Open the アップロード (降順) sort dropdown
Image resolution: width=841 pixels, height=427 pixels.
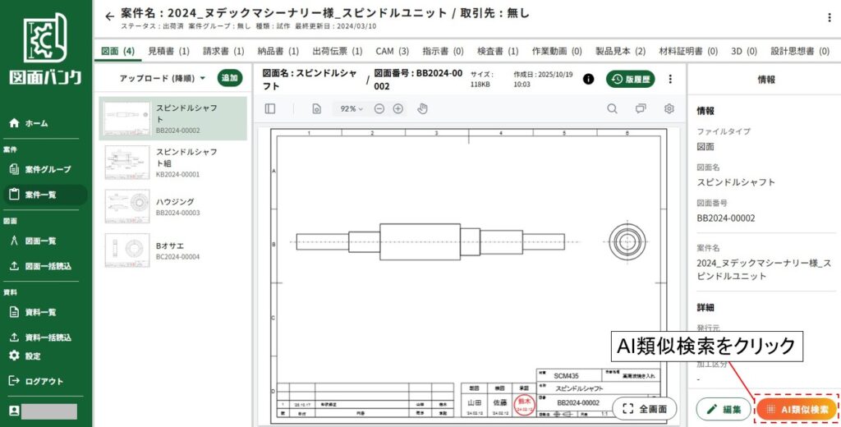pyautogui.click(x=163, y=78)
